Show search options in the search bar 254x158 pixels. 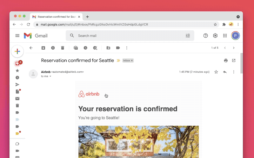click(188, 36)
